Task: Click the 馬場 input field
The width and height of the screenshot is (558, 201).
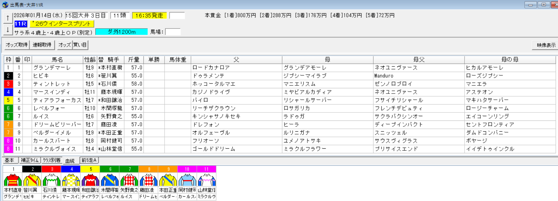Action: point(173,32)
